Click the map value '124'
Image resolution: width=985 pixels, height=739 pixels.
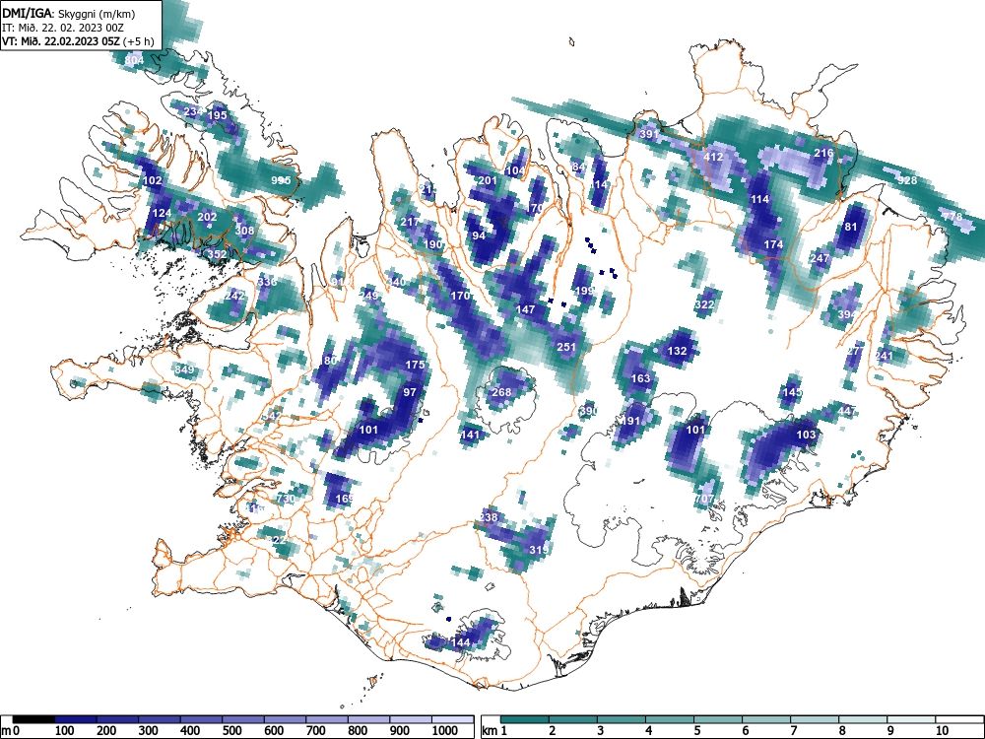coord(162,213)
